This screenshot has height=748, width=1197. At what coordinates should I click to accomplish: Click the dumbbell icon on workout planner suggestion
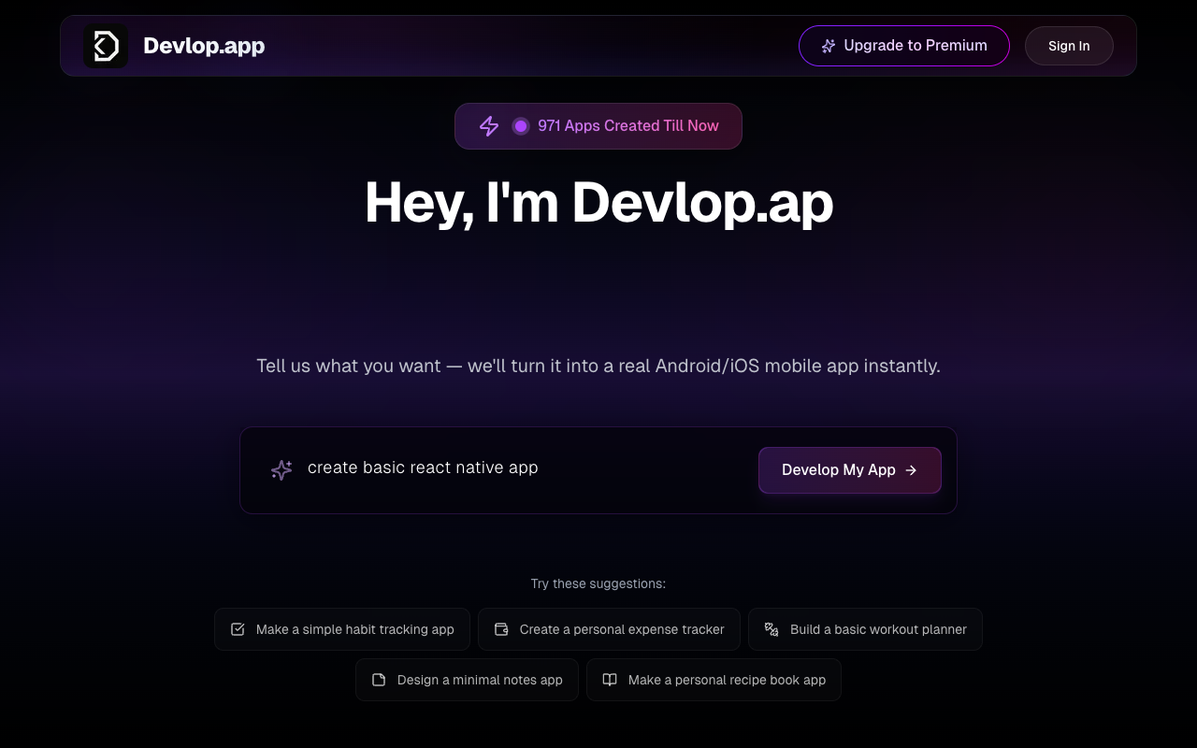(772, 629)
